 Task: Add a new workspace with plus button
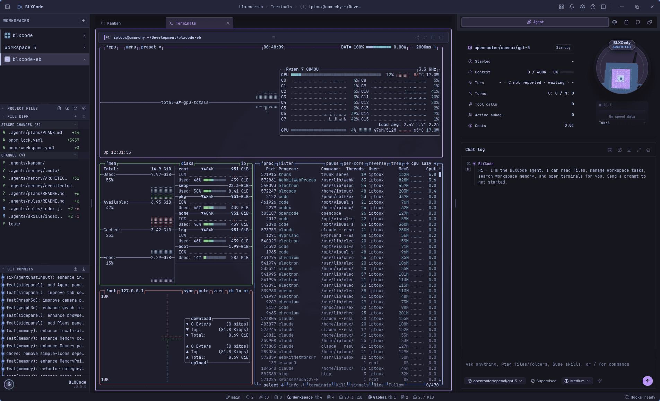pos(83,21)
